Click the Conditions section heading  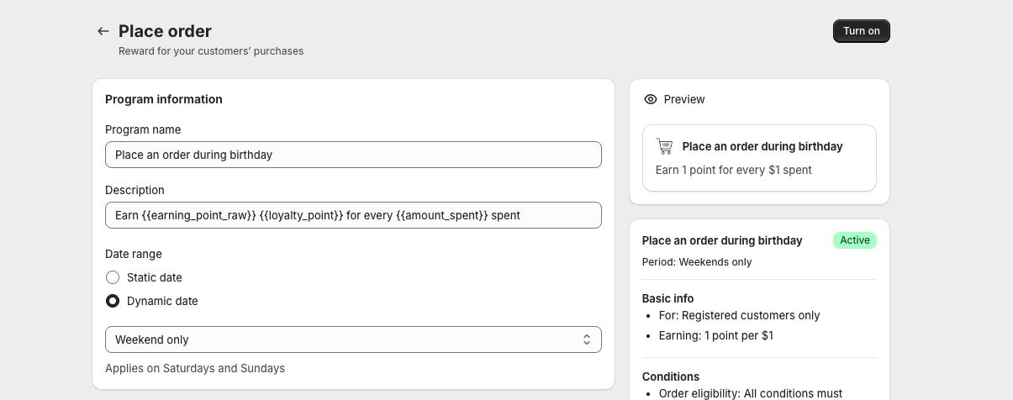click(x=671, y=376)
